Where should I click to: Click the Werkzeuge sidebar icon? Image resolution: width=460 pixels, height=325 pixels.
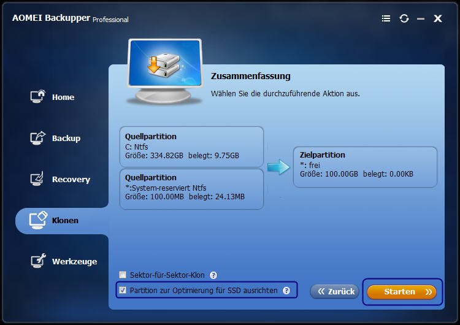coord(39,261)
